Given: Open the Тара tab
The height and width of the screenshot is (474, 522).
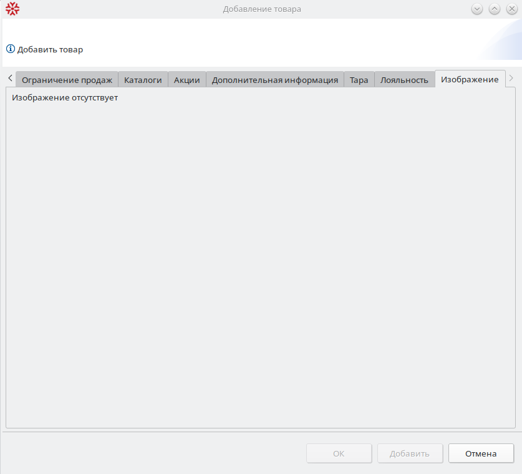Looking at the screenshot, I should click(359, 80).
